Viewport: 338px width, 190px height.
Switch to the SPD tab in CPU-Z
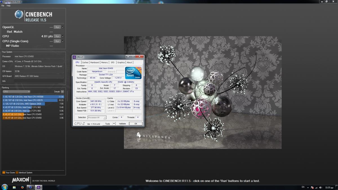[x=113, y=62]
